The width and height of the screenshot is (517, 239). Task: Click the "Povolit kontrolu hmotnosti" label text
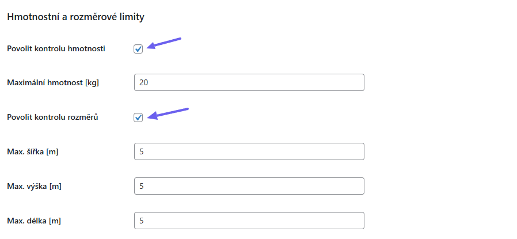56,49
